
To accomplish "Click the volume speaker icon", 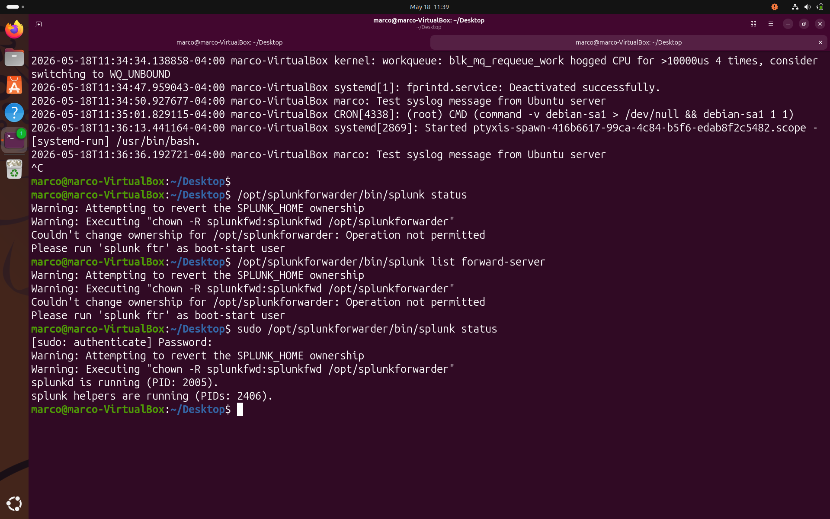I will [807, 7].
